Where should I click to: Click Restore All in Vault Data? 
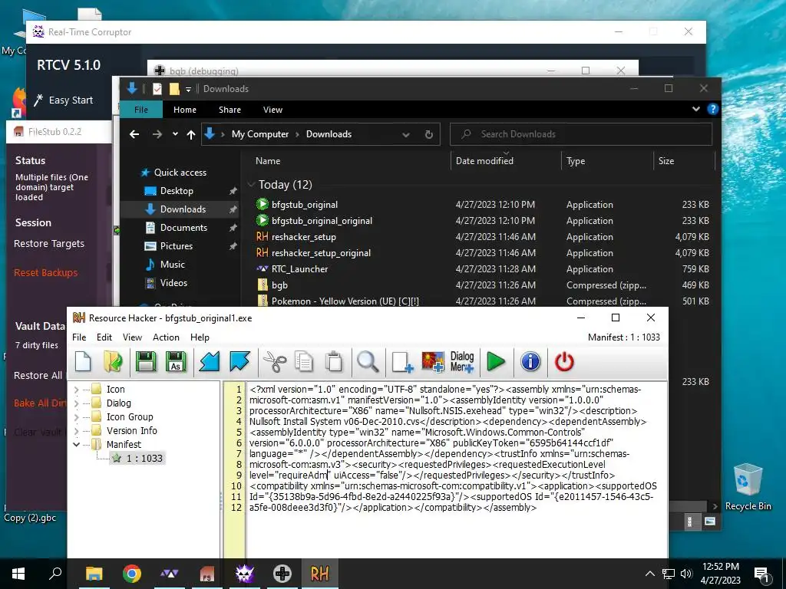pyautogui.click(x=38, y=376)
